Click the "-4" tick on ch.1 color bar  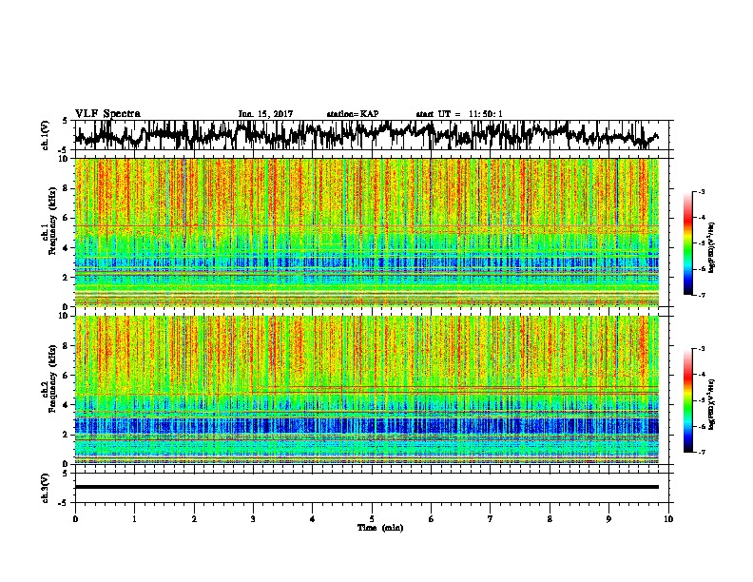click(x=701, y=218)
